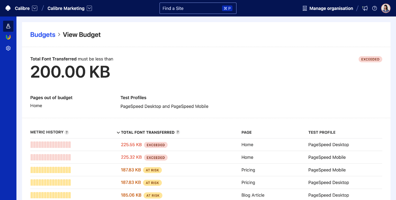396x200 pixels.
Task: Click the Manage organisation link
Action: point(331,8)
